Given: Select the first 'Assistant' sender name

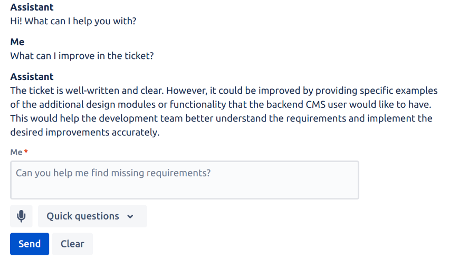Looking at the screenshot, I should [32, 8].
